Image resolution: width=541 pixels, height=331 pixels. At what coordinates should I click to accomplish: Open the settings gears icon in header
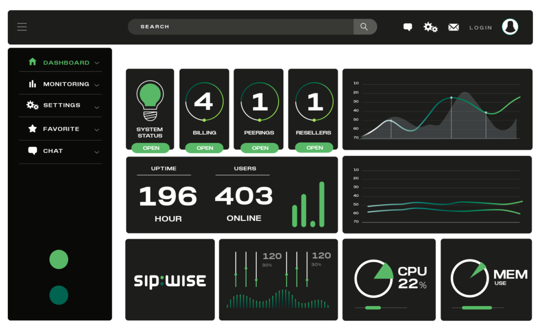pyautogui.click(x=431, y=27)
